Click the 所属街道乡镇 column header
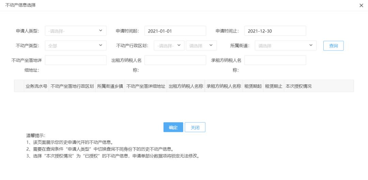 (110, 86)
